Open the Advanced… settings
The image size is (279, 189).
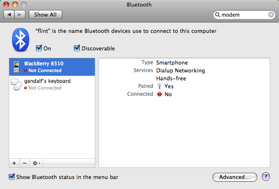click(235, 177)
